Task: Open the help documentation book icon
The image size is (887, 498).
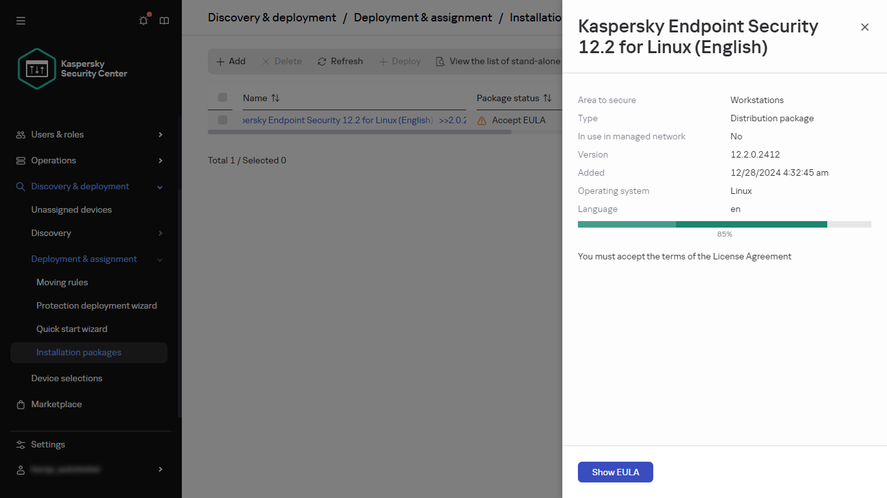Action: pyautogui.click(x=164, y=20)
